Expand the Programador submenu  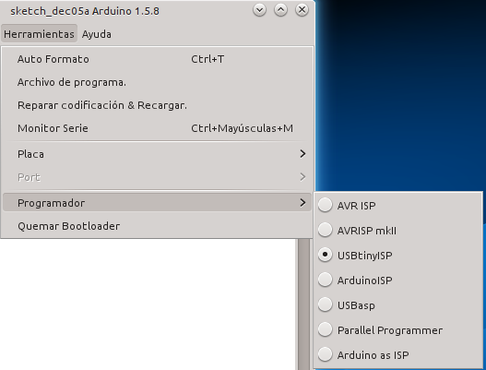click(x=157, y=202)
